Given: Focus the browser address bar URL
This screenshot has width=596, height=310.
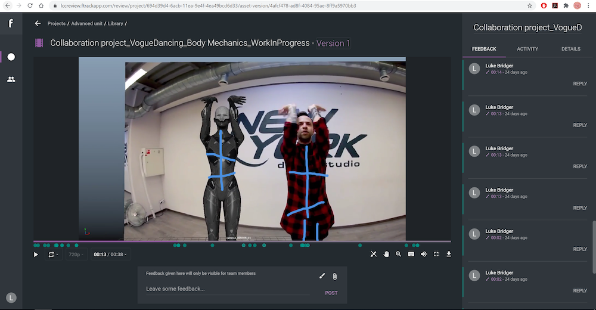Looking at the screenshot, I should [x=208, y=6].
